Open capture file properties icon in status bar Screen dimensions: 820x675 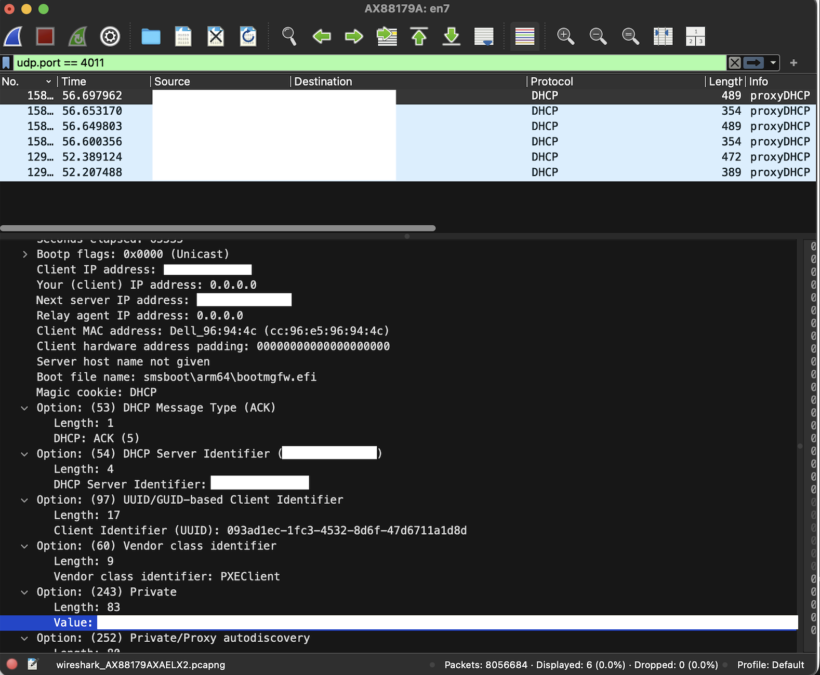pyautogui.click(x=33, y=664)
